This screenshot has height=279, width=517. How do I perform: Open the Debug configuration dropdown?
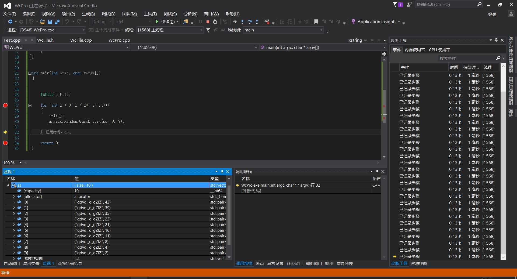[x=102, y=22]
